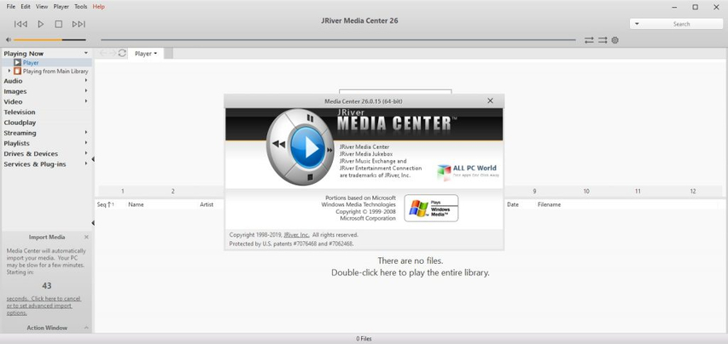Click the Import Media header
Screen dimensions: 728x344
click(47, 237)
